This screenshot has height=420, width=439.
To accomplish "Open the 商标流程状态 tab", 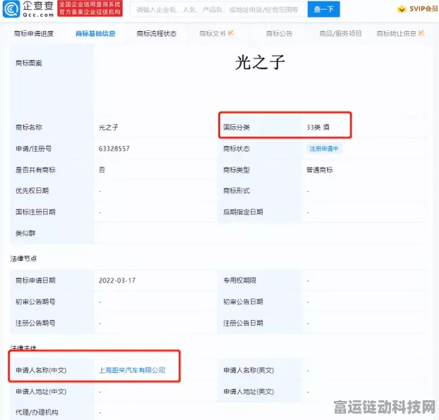I will (156, 34).
